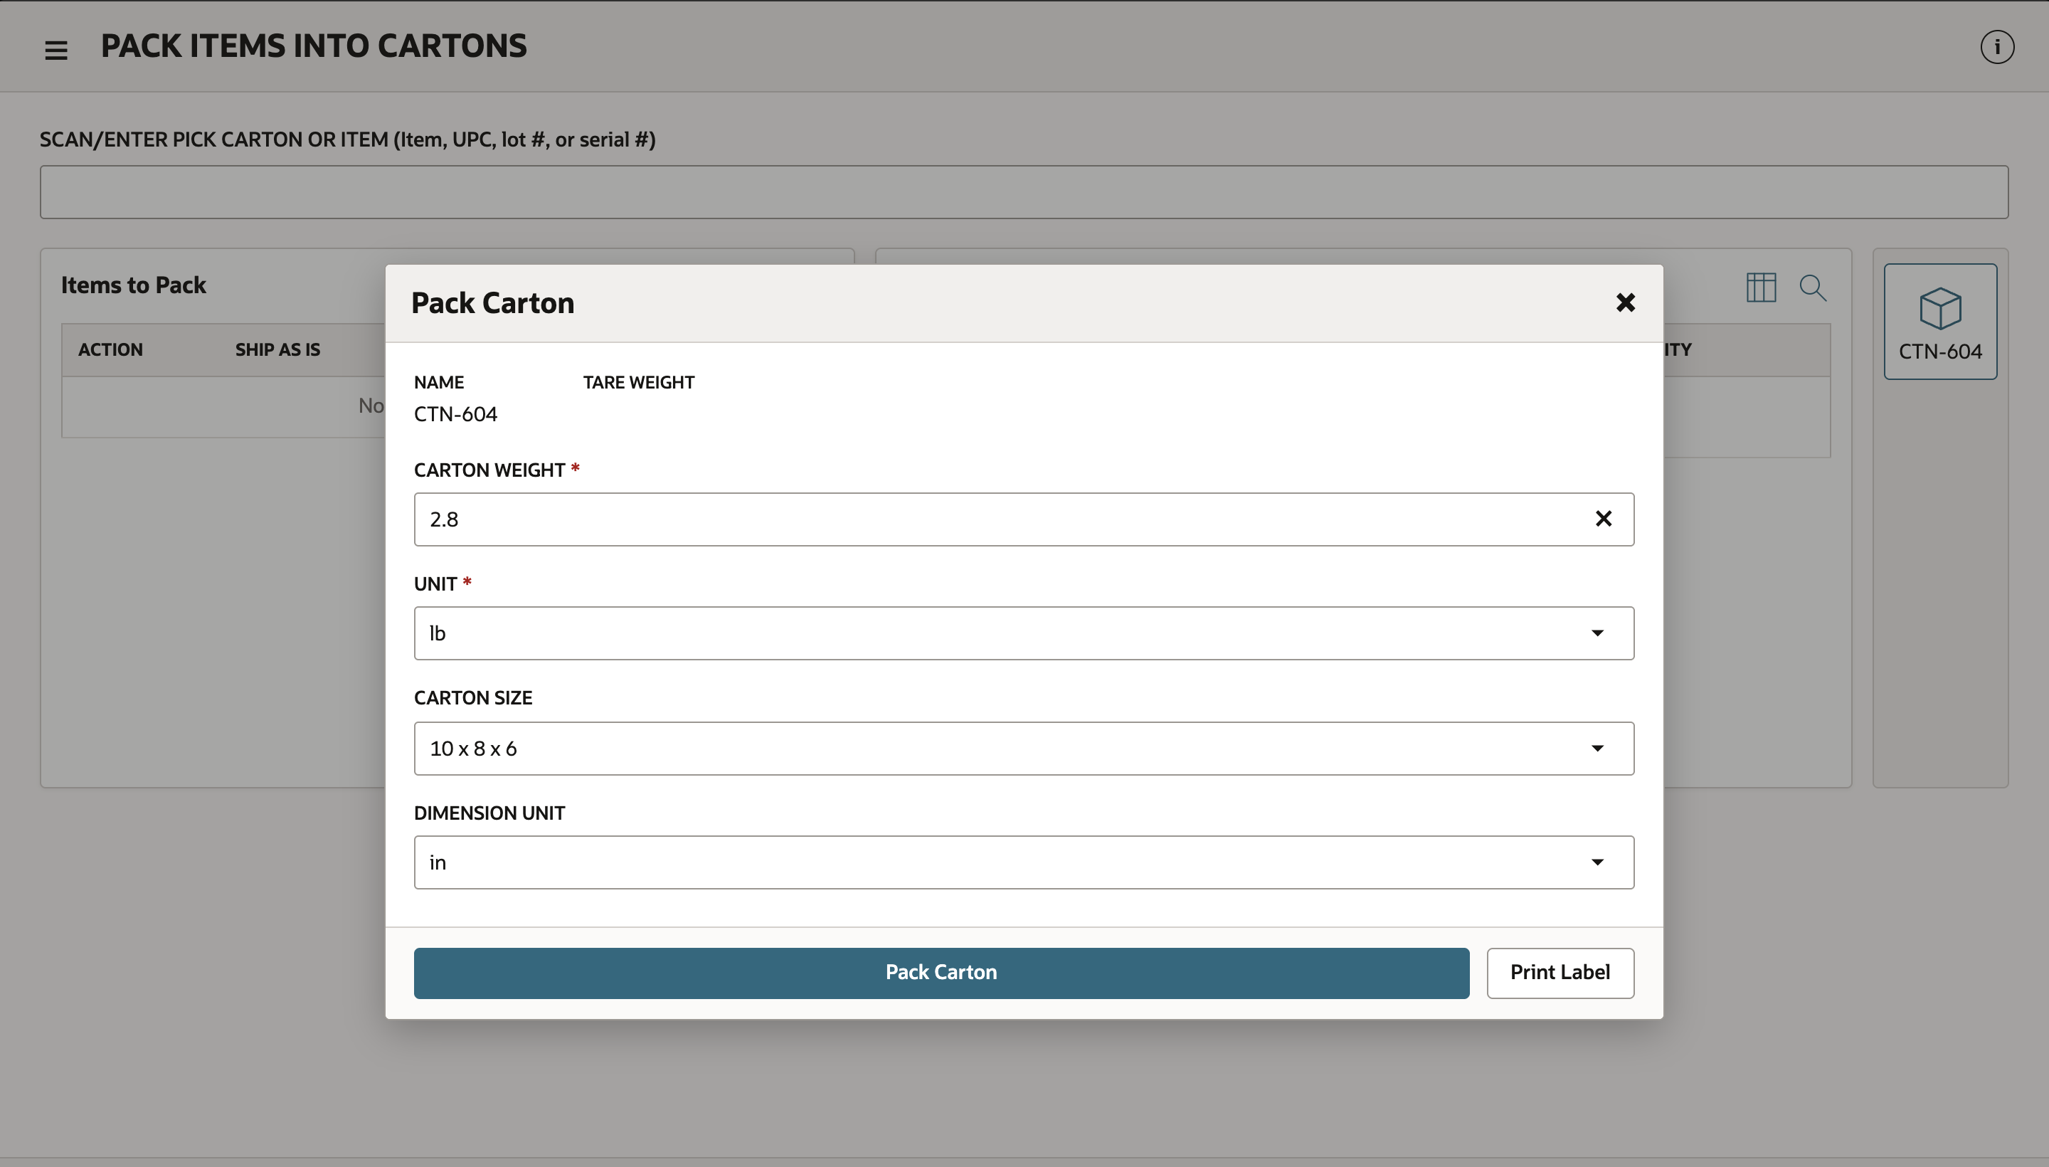Select the CTN-604 carton box tile

(x=1940, y=322)
